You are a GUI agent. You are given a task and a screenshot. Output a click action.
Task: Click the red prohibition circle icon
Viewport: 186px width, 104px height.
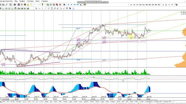(60, 5)
